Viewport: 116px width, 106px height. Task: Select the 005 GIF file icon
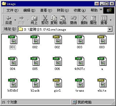pyautogui.click(x=35, y=61)
